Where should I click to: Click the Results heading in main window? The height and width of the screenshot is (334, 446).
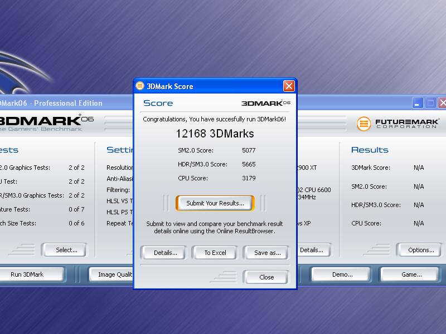370,150
